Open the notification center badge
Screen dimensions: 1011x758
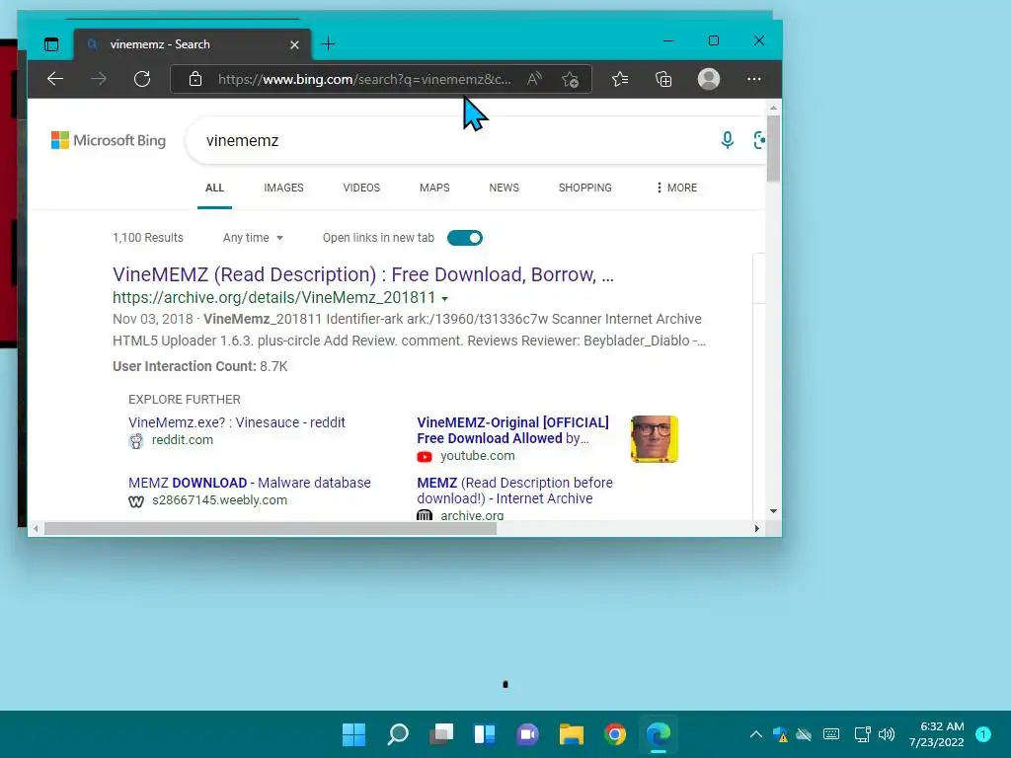click(x=982, y=734)
